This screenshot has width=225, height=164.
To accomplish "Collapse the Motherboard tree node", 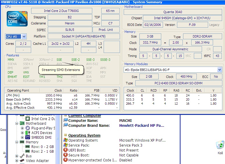I will click(x=17, y=123).
